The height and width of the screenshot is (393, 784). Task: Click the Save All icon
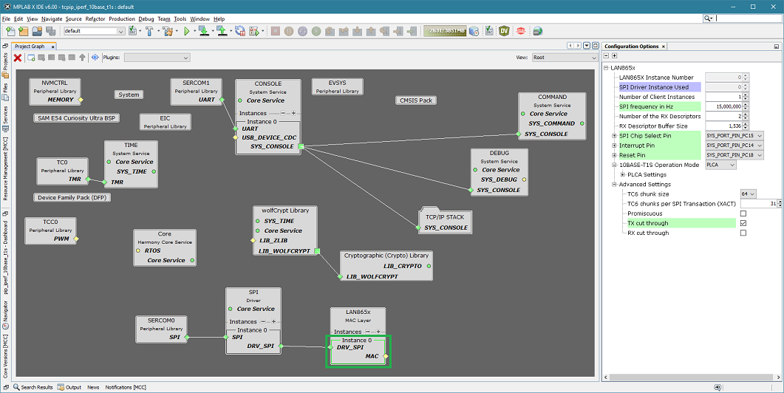(x=50, y=31)
